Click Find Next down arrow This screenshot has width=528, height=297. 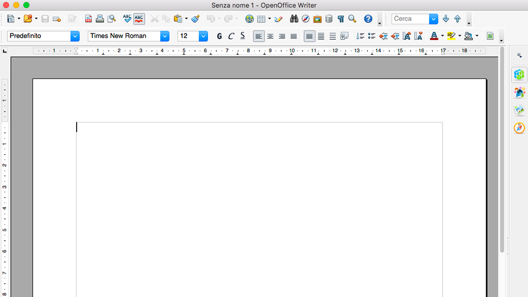tap(445, 19)
